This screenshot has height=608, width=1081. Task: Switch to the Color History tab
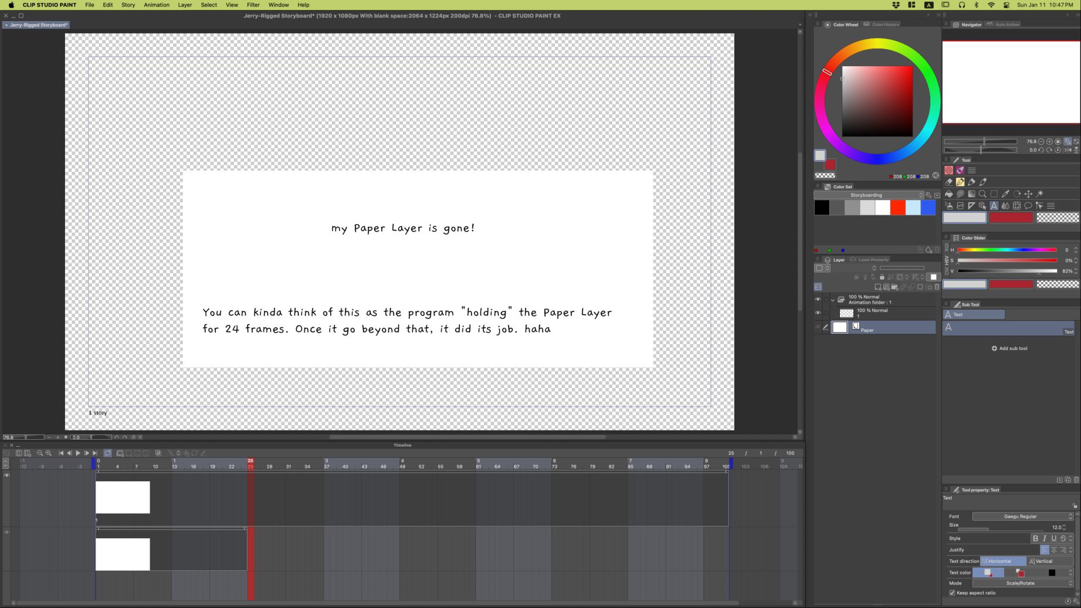coord(885,25)
